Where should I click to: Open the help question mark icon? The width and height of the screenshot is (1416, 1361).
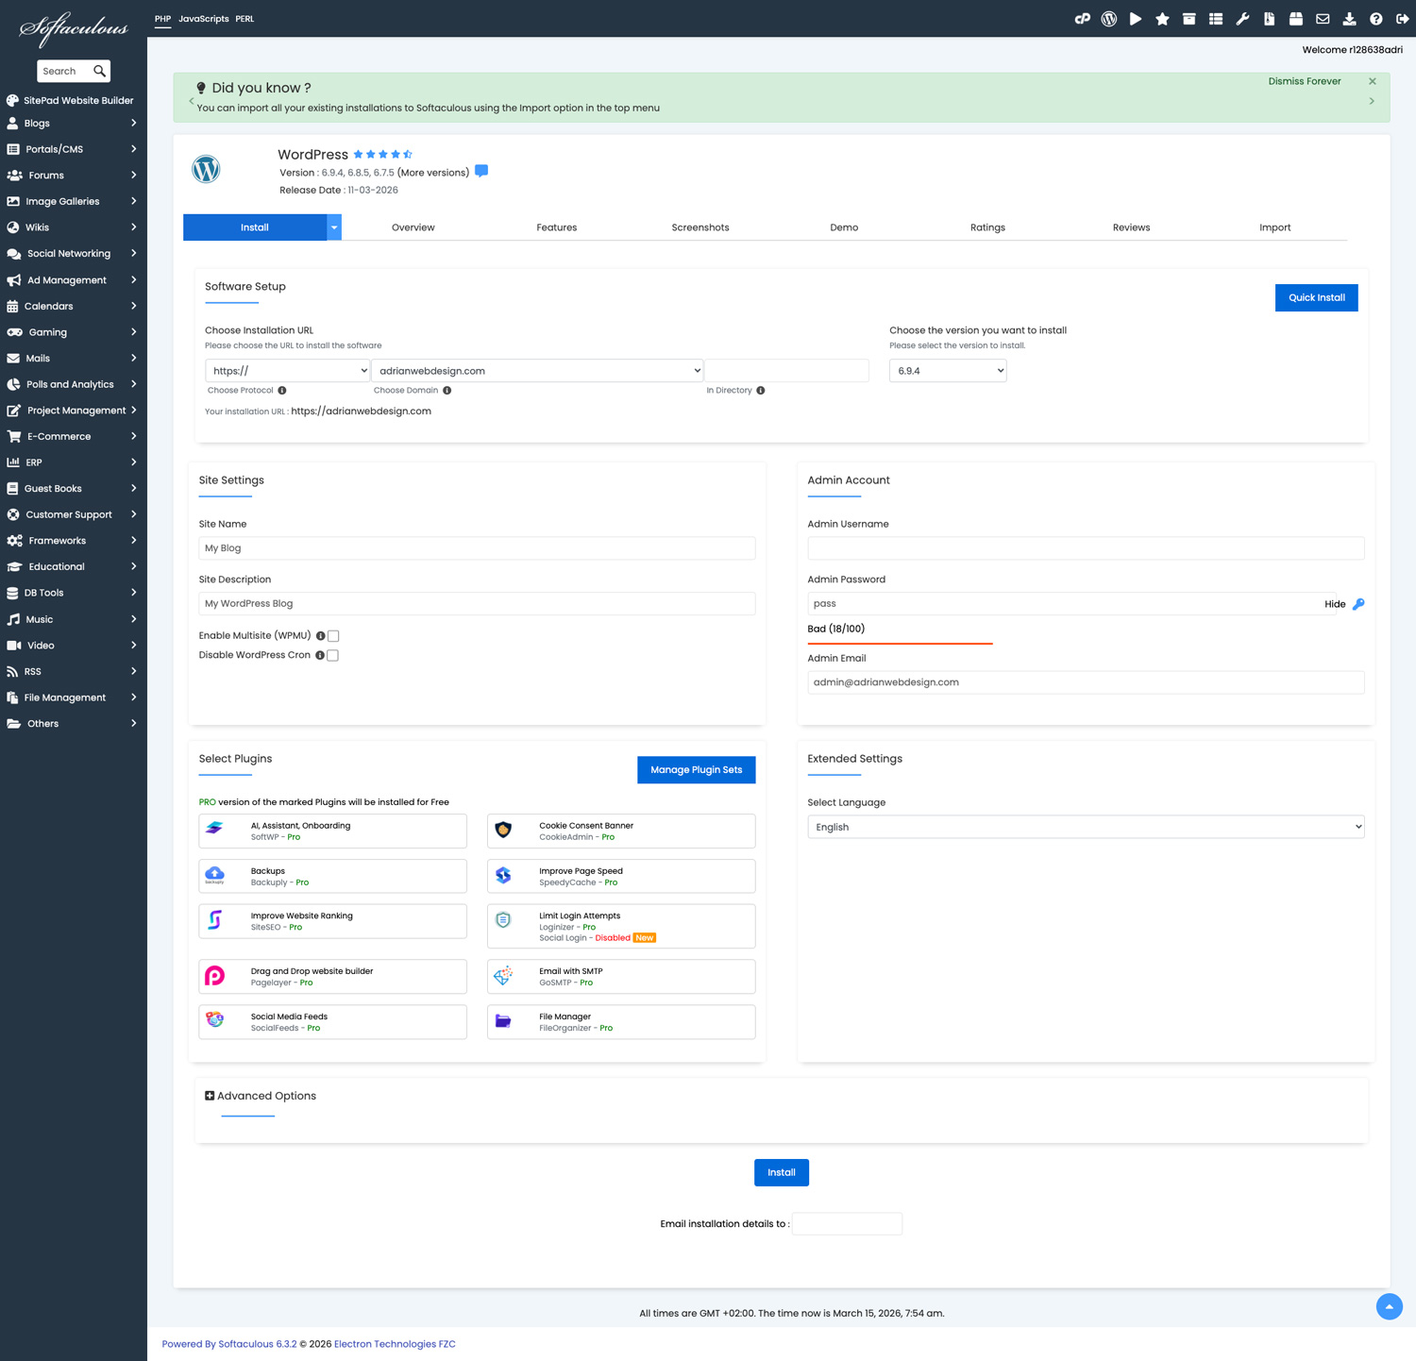1376,19
